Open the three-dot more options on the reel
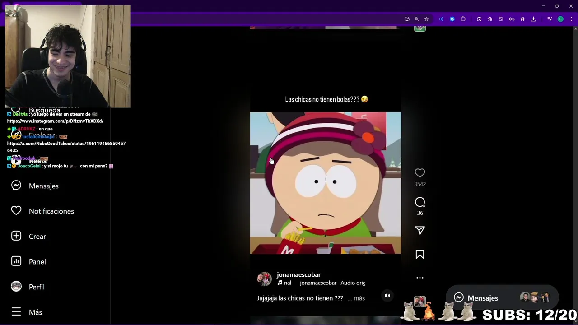The image size is (578, 325). coord(420,278)
